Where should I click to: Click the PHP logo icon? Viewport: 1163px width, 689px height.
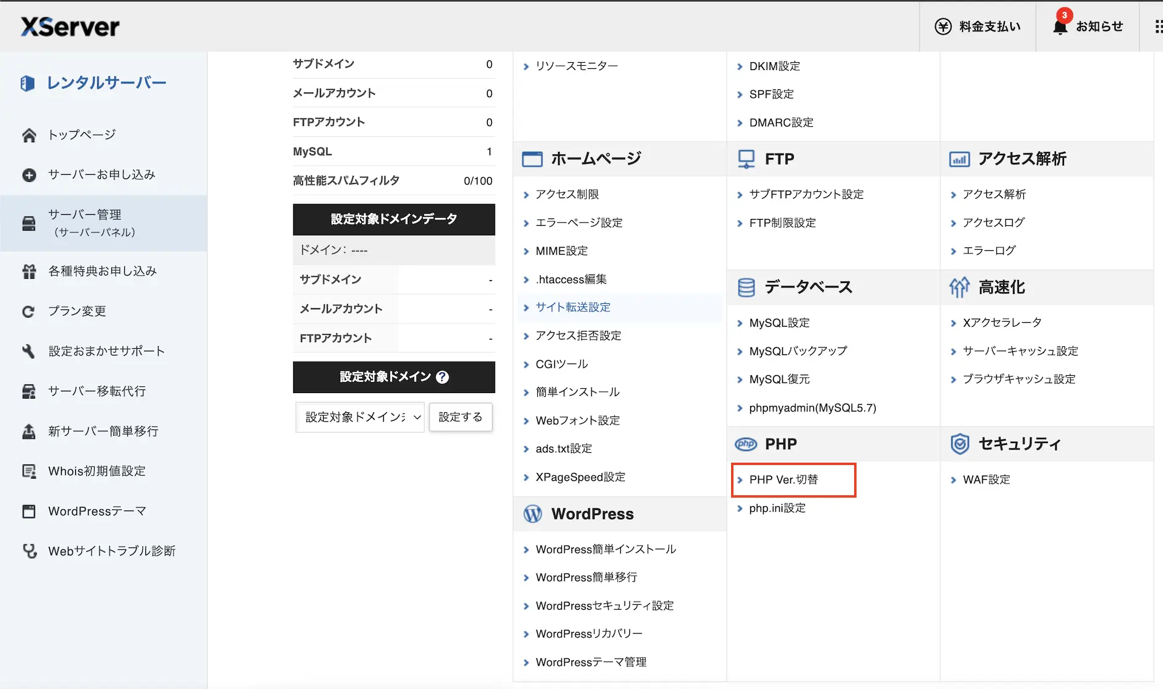746,444
